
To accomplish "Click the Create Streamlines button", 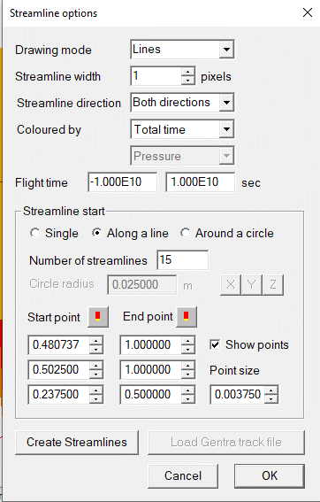I will [77, 442].
